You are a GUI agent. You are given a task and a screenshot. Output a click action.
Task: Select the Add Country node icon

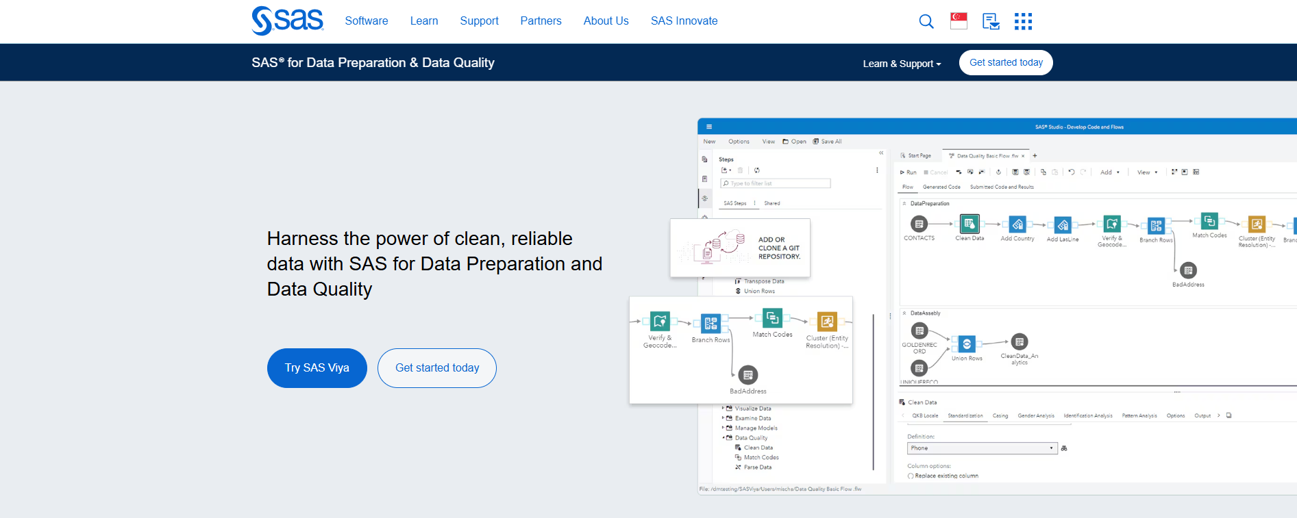coord(1017,224)
